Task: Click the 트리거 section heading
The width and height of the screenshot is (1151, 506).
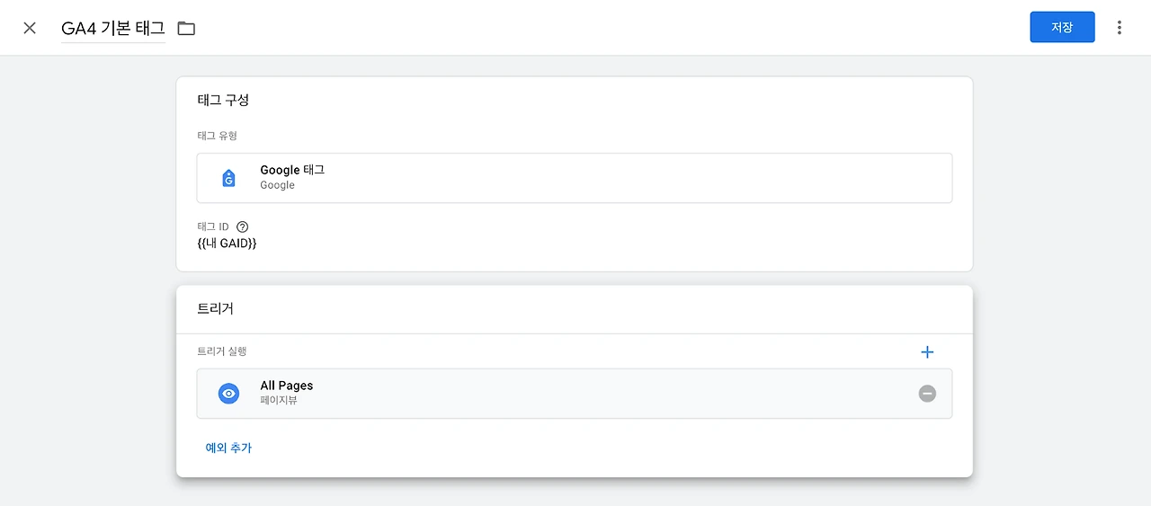Action: tap(215, 308)
